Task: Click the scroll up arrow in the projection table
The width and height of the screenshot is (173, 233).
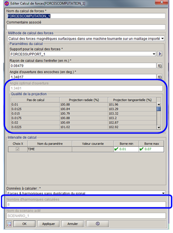Action: tap(159, 104)
